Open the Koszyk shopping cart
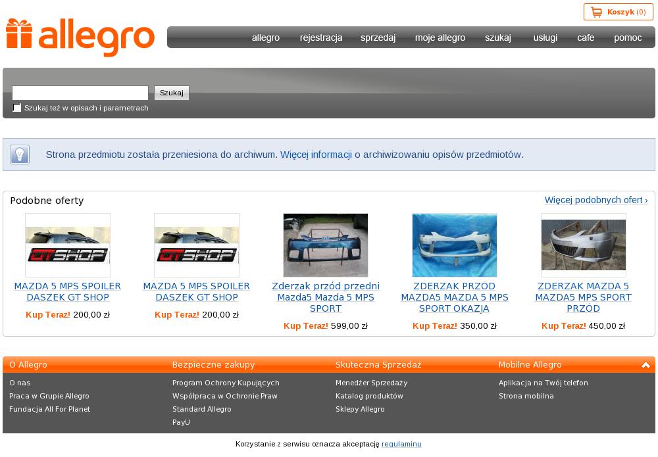This screenshot has height=457, width=658. coord(618,12)
